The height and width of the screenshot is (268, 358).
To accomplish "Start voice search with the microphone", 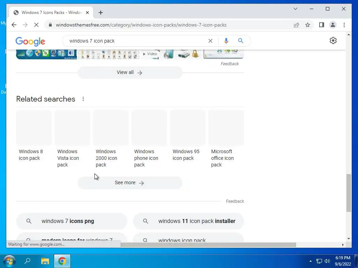I will coord(226,41).
